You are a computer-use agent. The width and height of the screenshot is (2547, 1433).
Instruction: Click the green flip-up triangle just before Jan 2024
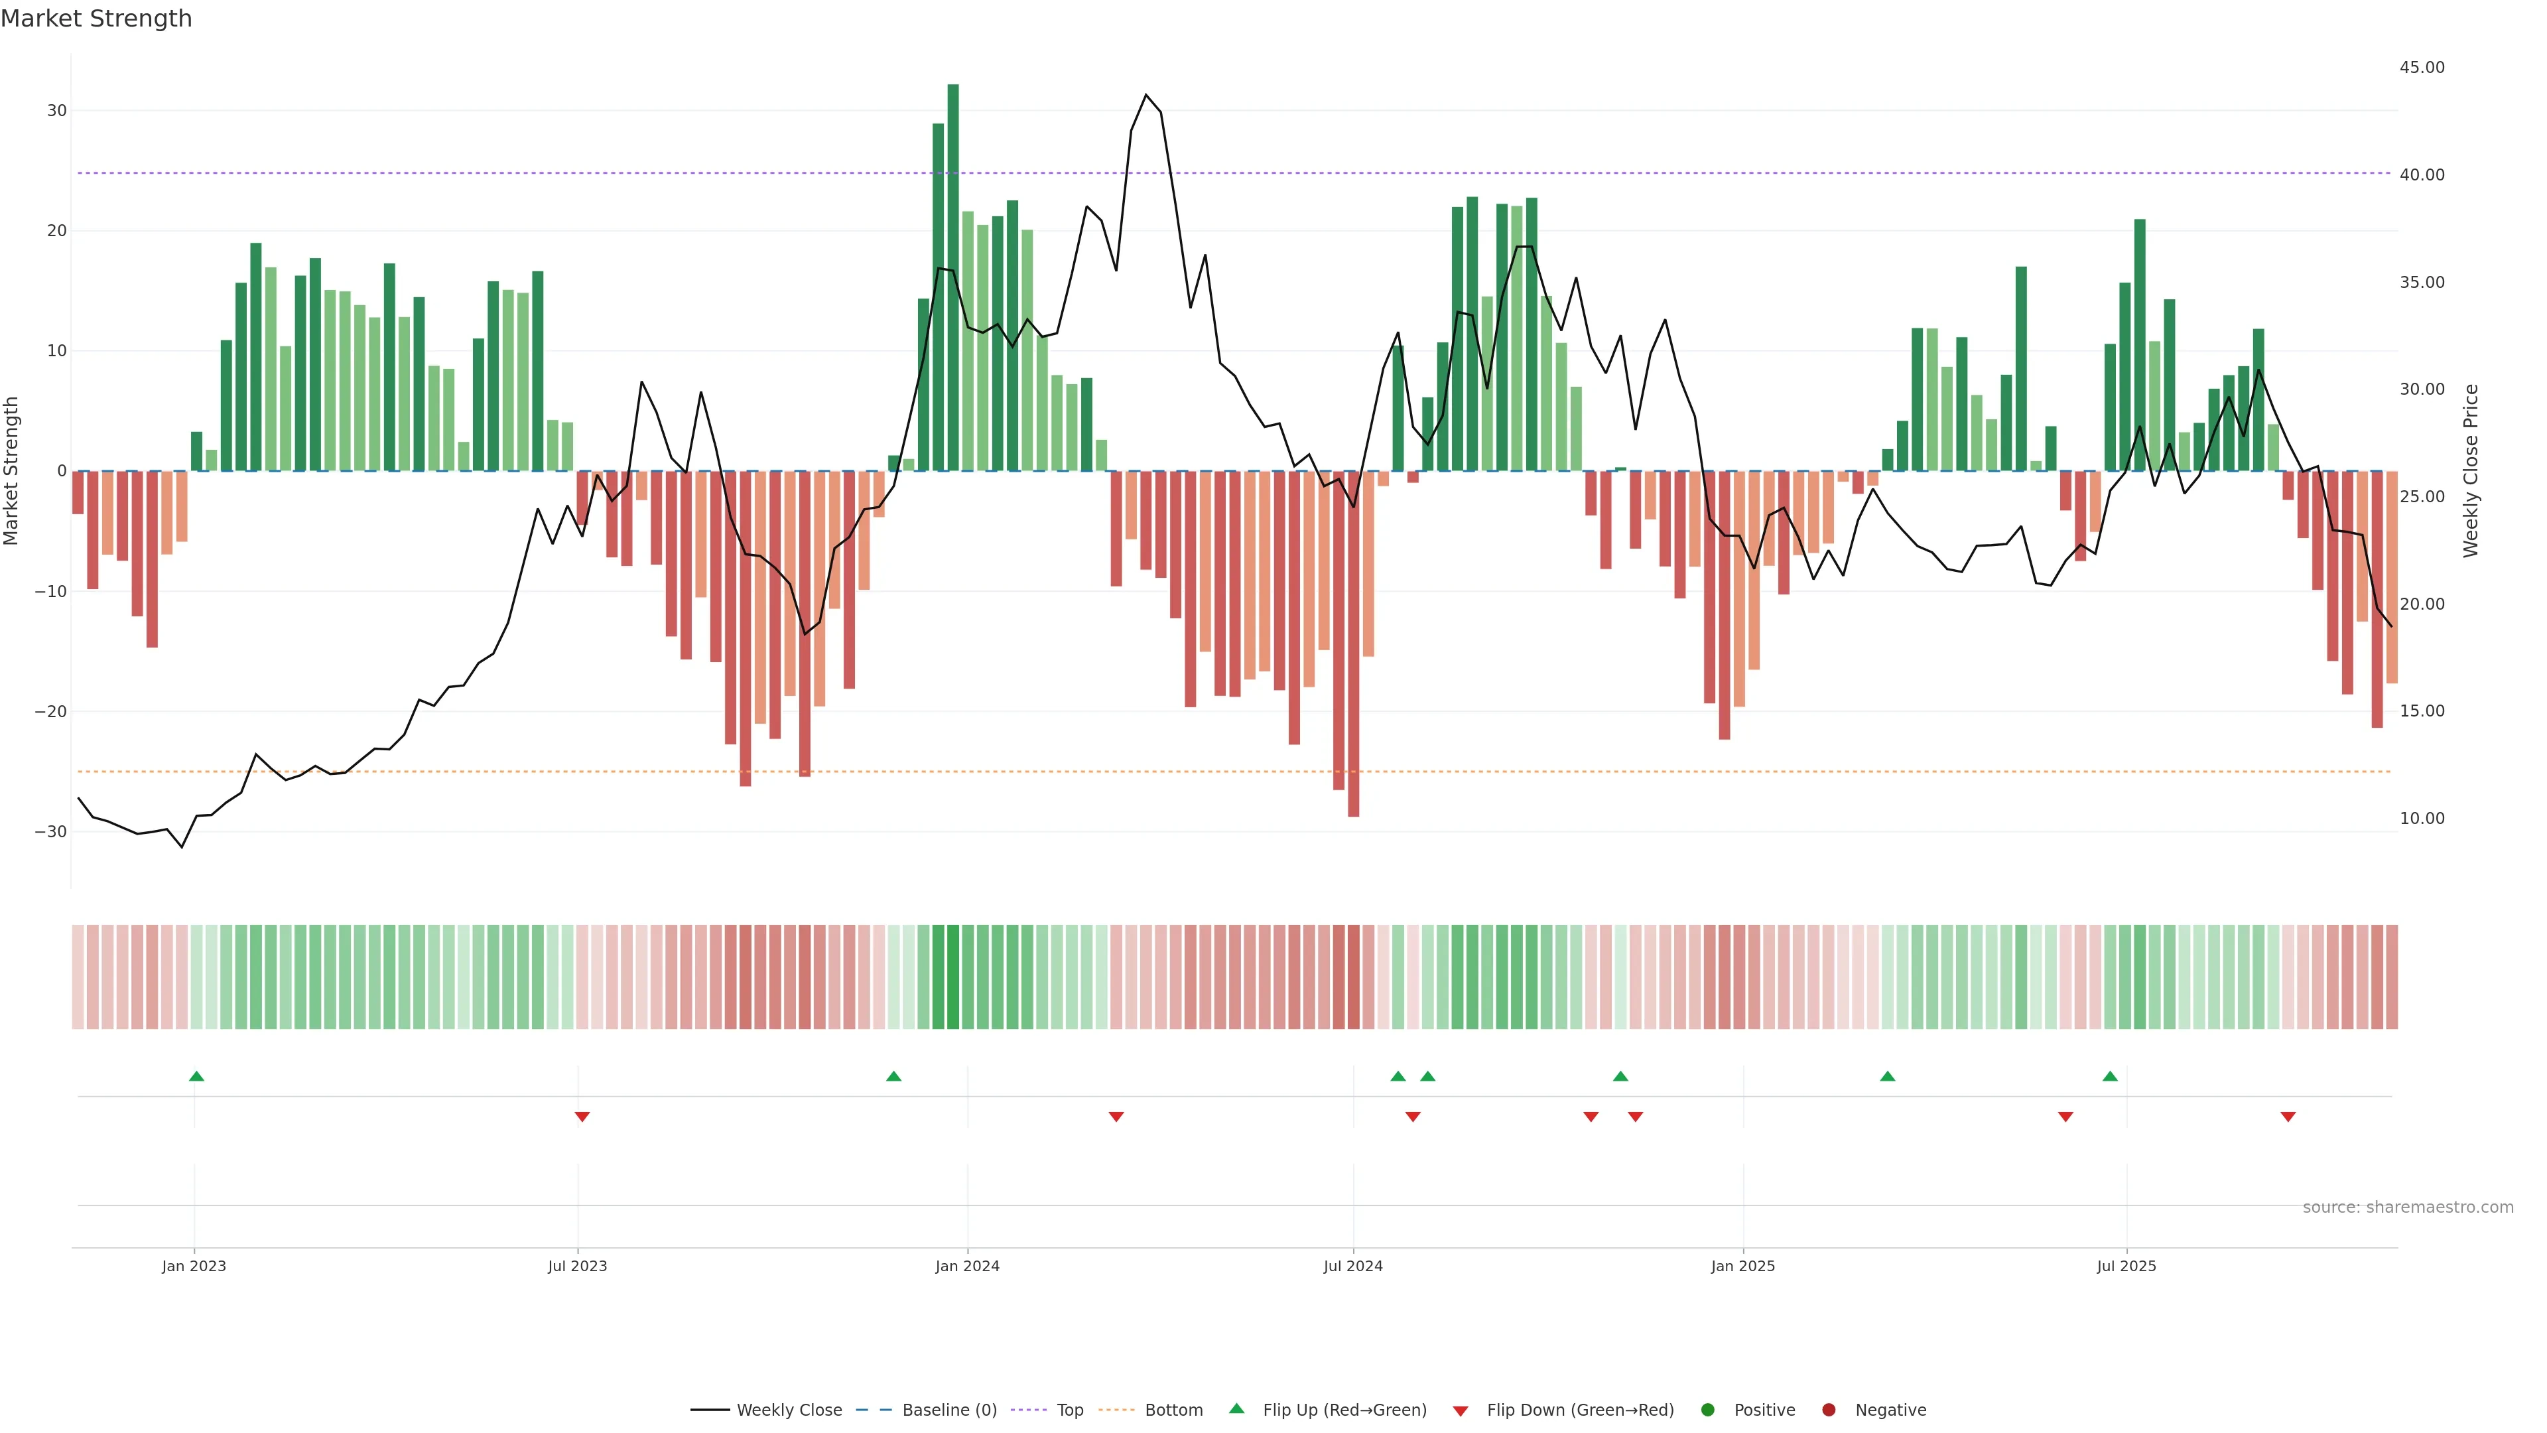[x=894, y=1076]
